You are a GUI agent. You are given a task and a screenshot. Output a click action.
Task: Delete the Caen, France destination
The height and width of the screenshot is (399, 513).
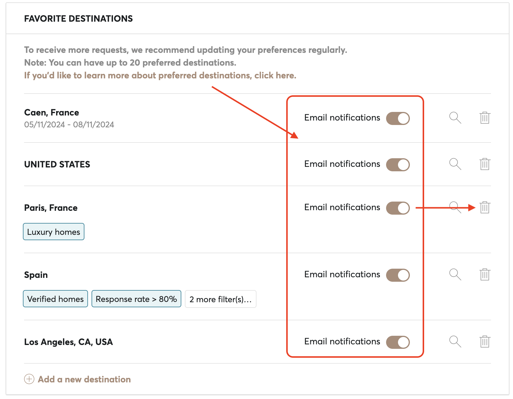coord(484,118)
